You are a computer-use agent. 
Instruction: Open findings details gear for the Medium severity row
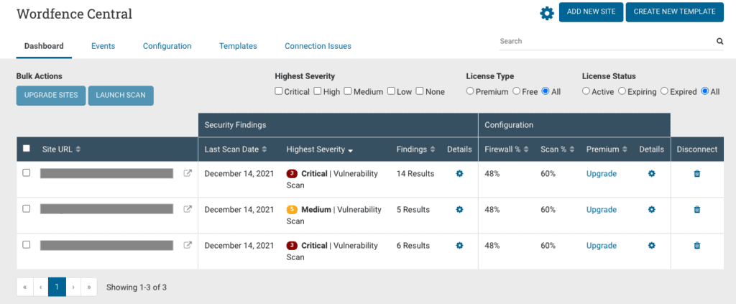459,210
